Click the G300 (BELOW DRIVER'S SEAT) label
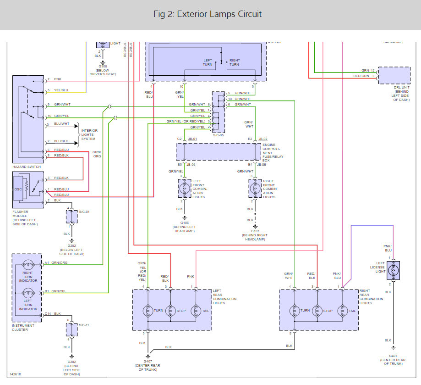 103,70
